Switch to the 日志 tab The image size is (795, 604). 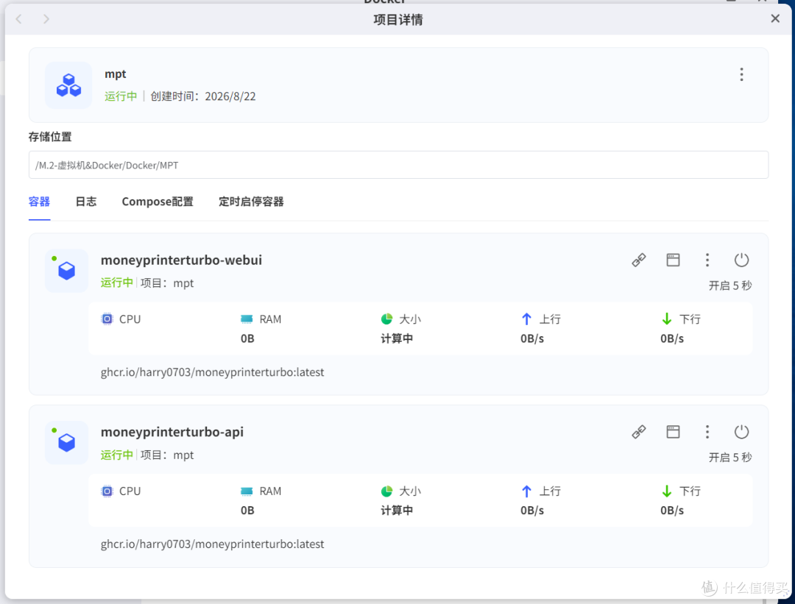tap(85, 202)
